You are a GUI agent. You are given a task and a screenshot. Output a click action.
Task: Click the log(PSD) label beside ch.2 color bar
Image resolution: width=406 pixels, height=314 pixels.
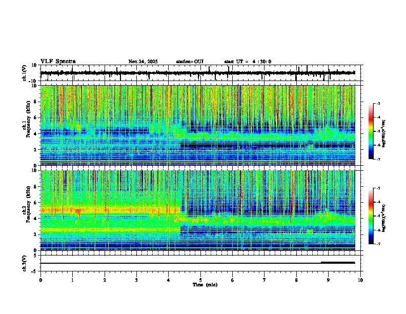[384, 218]
